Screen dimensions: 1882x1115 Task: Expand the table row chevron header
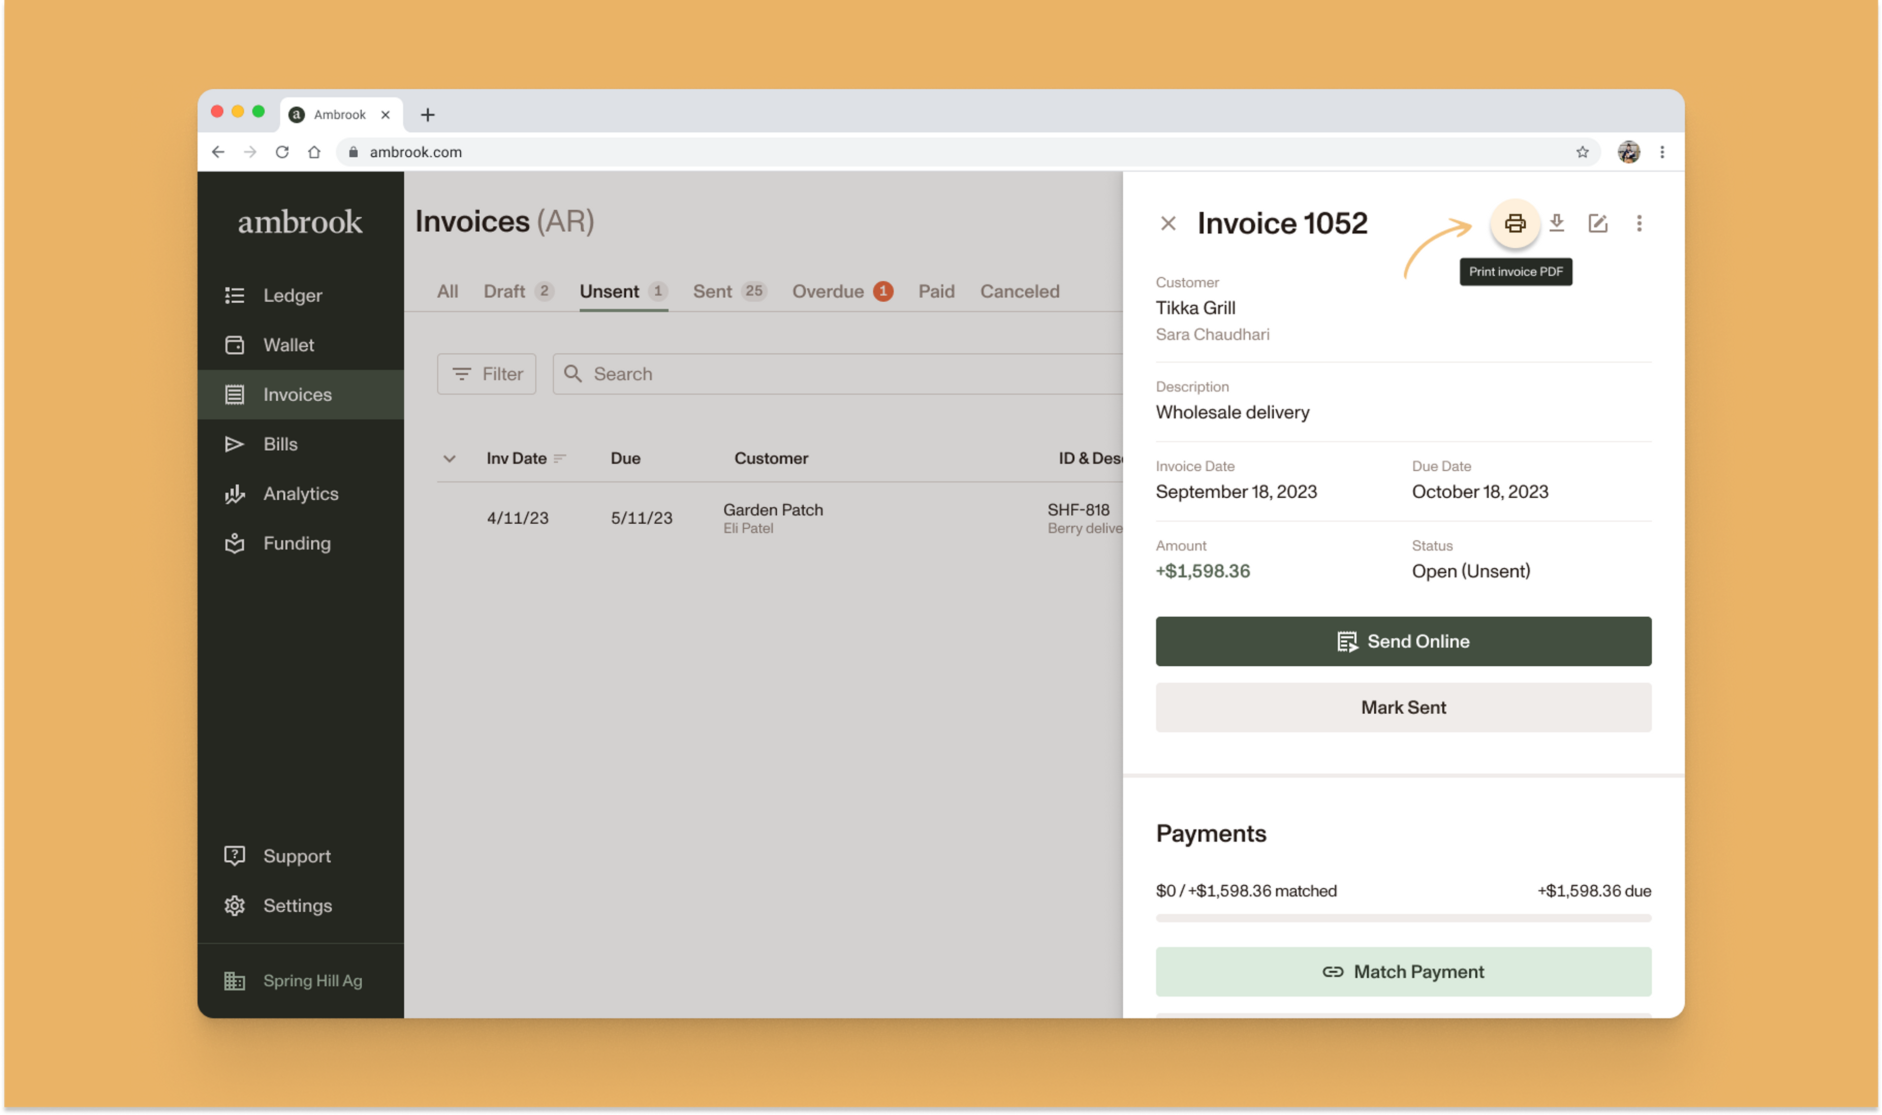point(449,459)
